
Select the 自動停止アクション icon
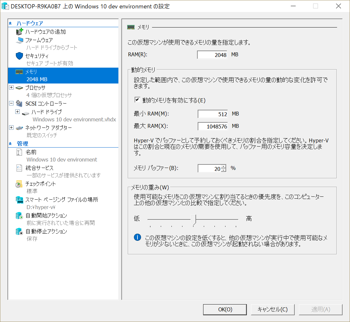19,231
